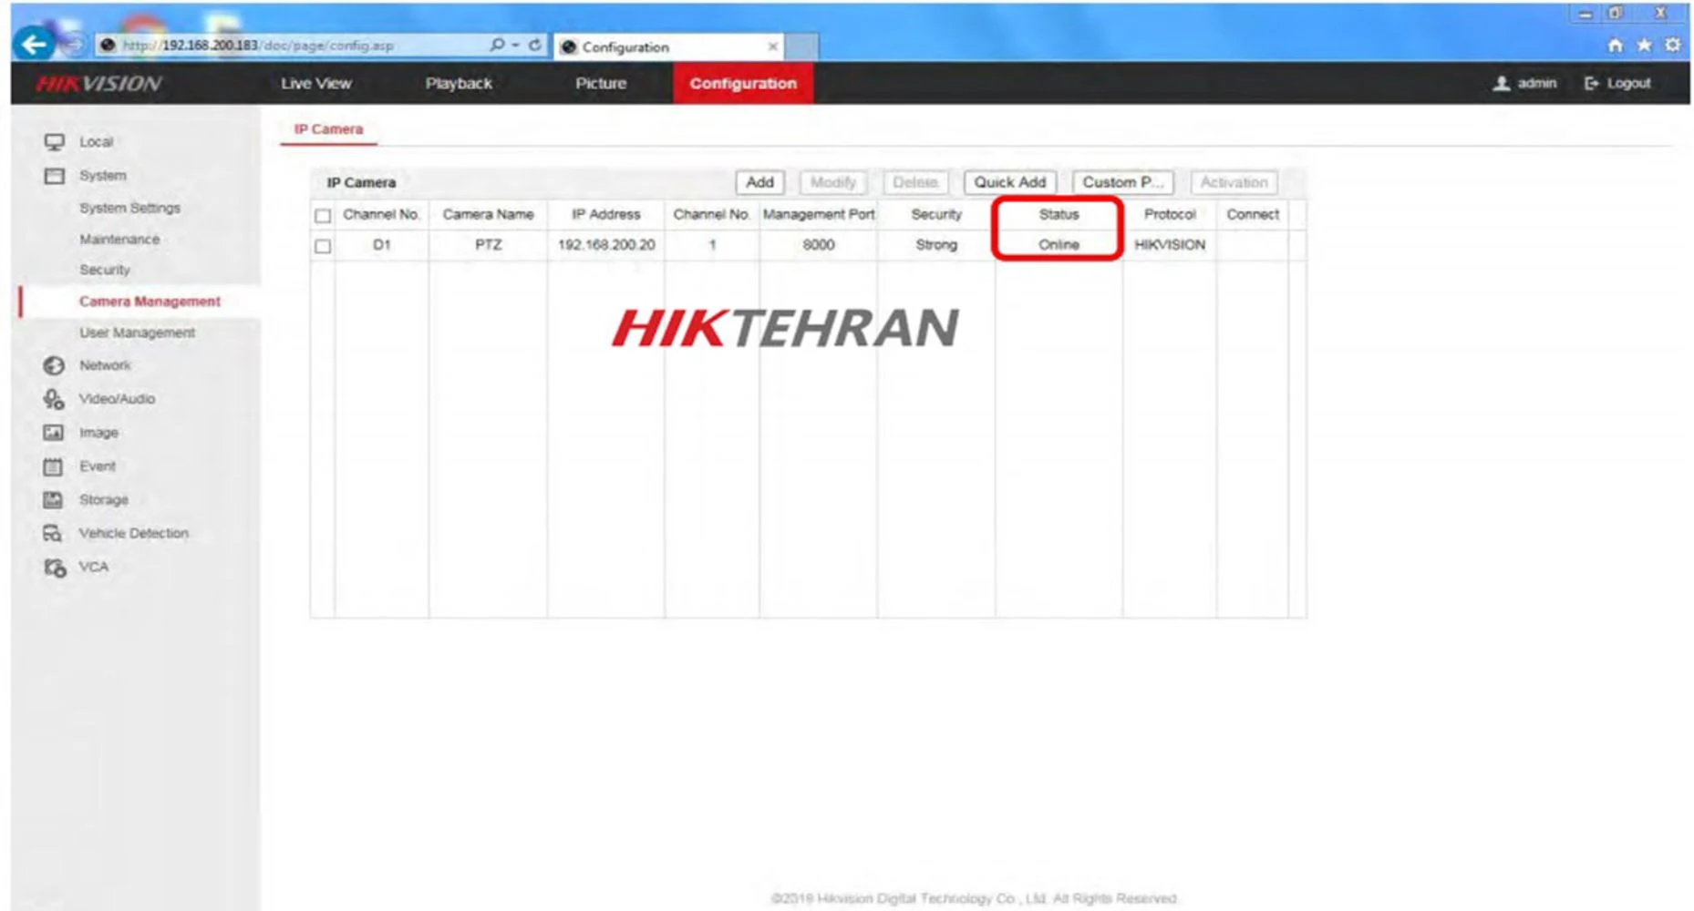Click the admin user icon
The image size is (1694, 911).
pyautogui.click(x=1502, y=84)
